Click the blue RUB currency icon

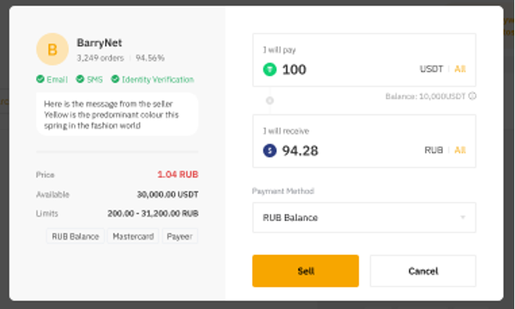point(270,151)
